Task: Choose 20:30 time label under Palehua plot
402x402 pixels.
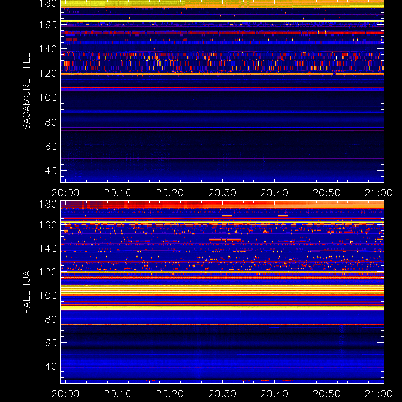Action: [222, 394]
